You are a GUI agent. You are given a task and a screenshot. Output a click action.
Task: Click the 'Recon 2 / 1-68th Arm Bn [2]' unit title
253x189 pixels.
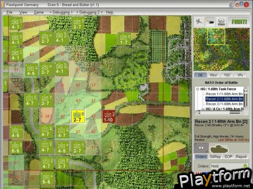[x=221, y=121]
